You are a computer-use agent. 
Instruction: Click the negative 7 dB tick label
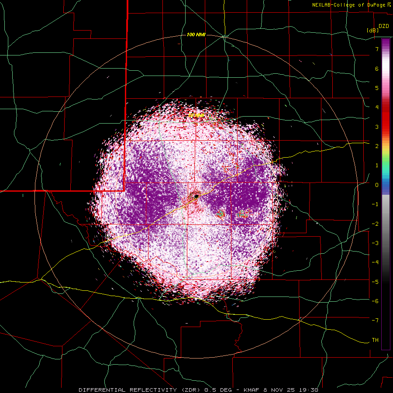(x=375, y=321)
